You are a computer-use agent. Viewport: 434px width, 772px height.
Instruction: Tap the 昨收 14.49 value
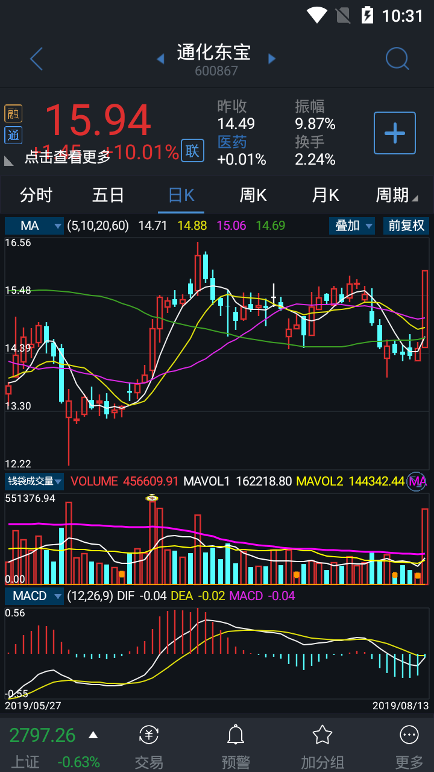[x=236, y=124]
